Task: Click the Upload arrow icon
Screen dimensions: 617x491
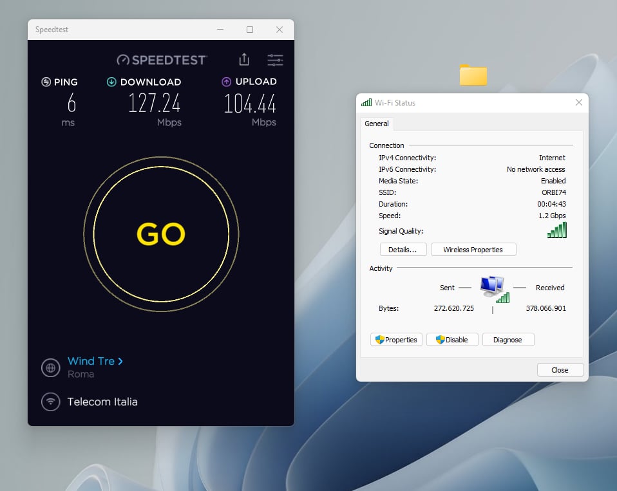Action: point(226,82)
